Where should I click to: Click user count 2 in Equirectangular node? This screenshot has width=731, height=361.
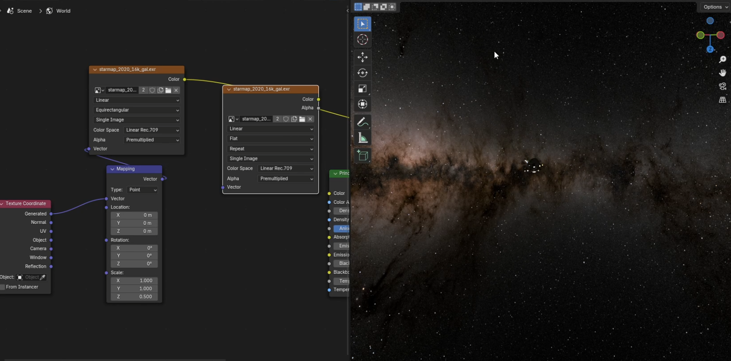[x=143, y=90]
